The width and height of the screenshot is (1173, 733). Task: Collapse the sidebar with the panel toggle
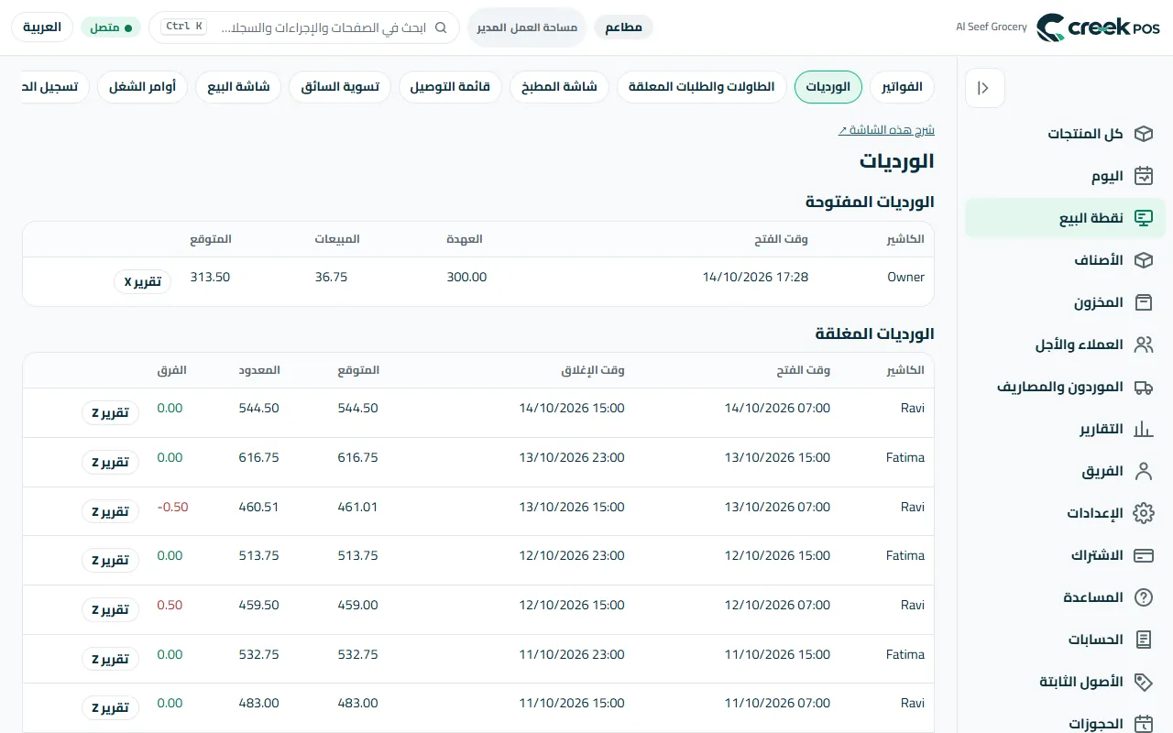pyautogui.click(x=985, y=88)
